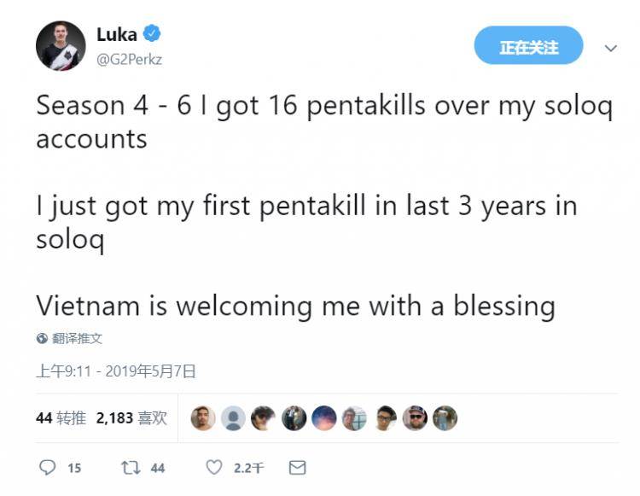
Task: Open the last liker avatar in row
Action: click(445, 418)
